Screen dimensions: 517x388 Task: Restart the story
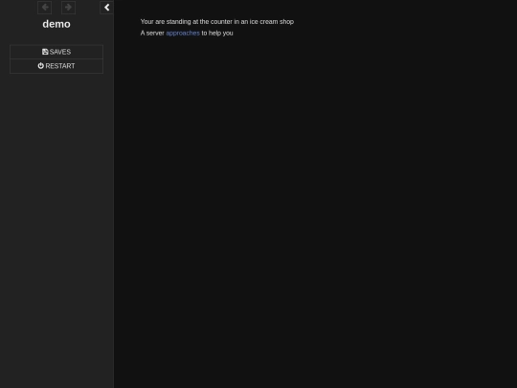pos(56,66)
